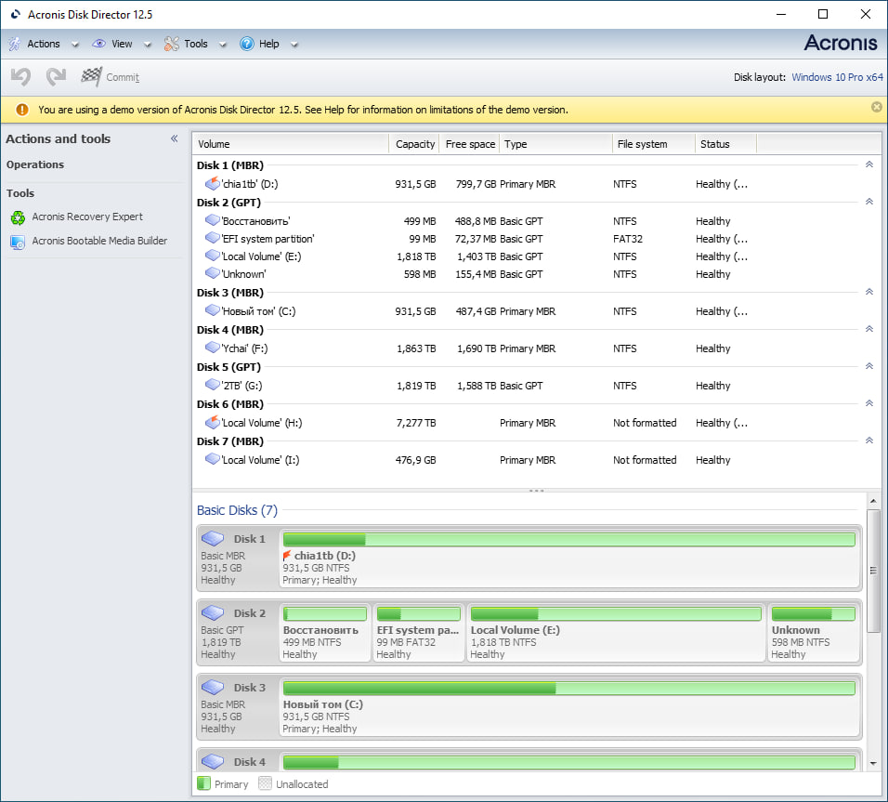Open the Tools dropdown arrow

pyautogui.click(x=223, y=45)
